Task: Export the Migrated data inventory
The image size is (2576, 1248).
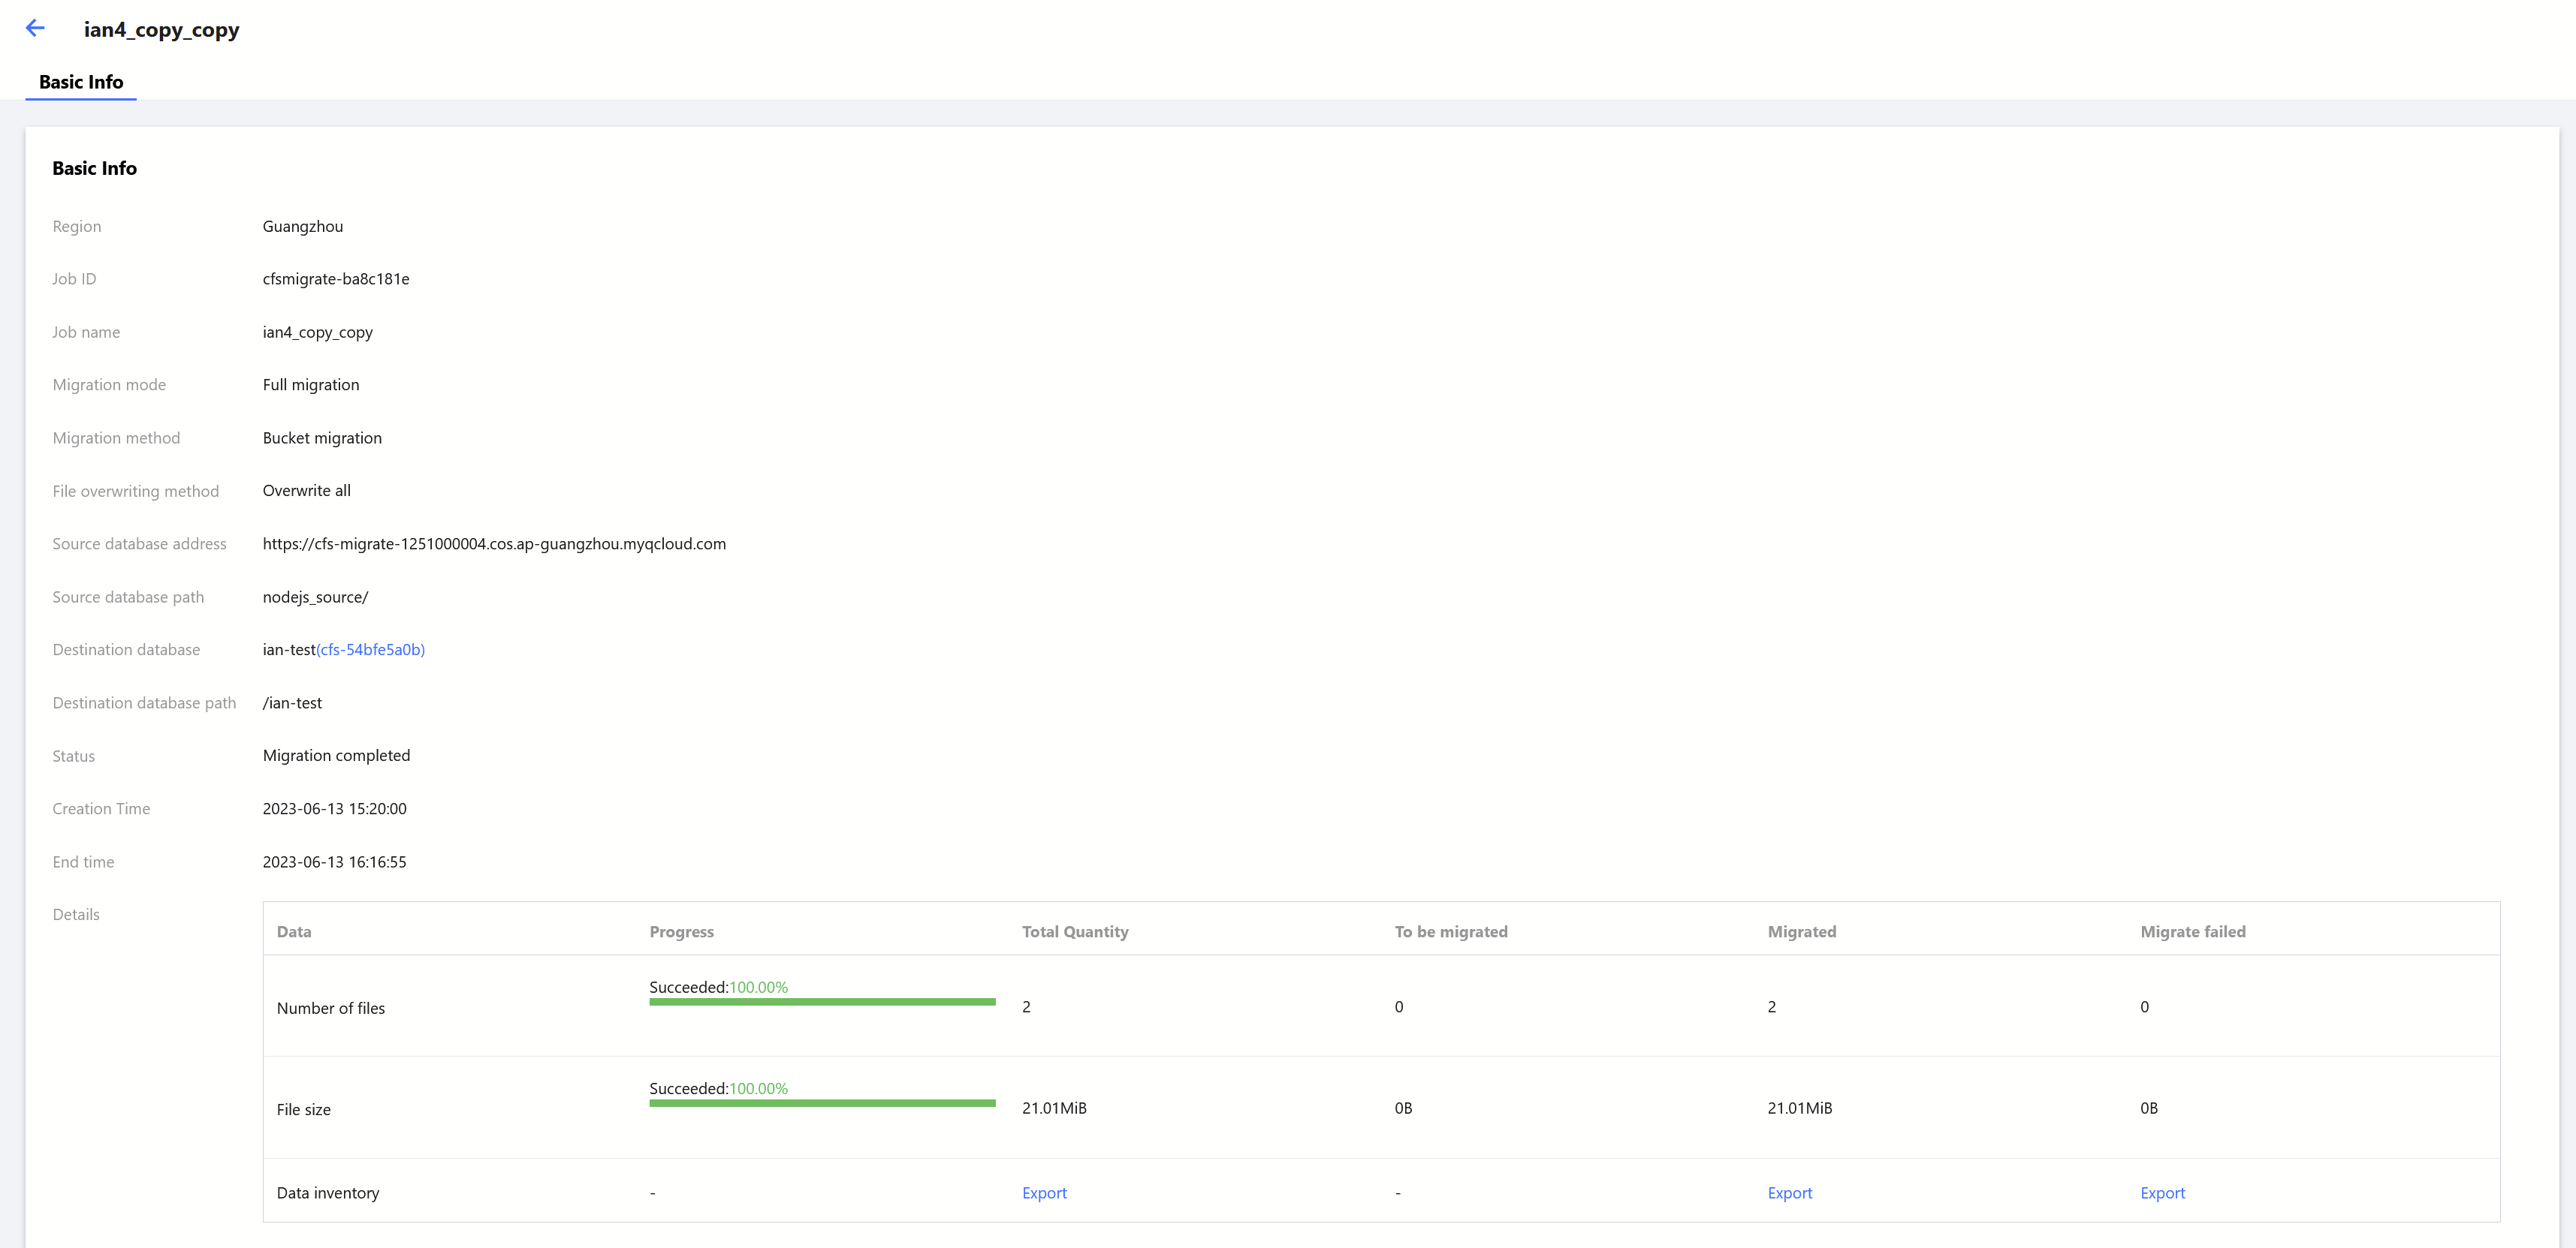Action: click(x=1789, y=1193)
